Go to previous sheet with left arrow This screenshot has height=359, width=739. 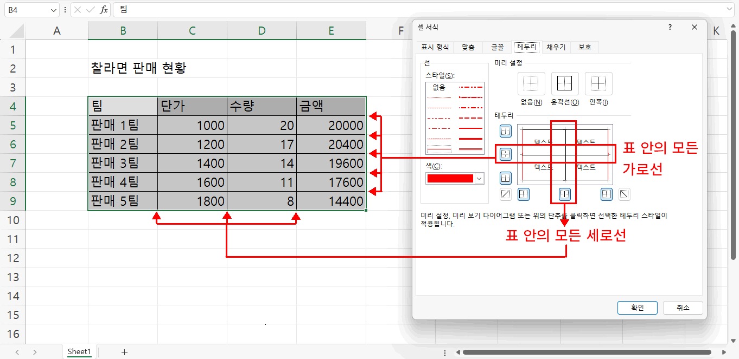click(17, 352)
